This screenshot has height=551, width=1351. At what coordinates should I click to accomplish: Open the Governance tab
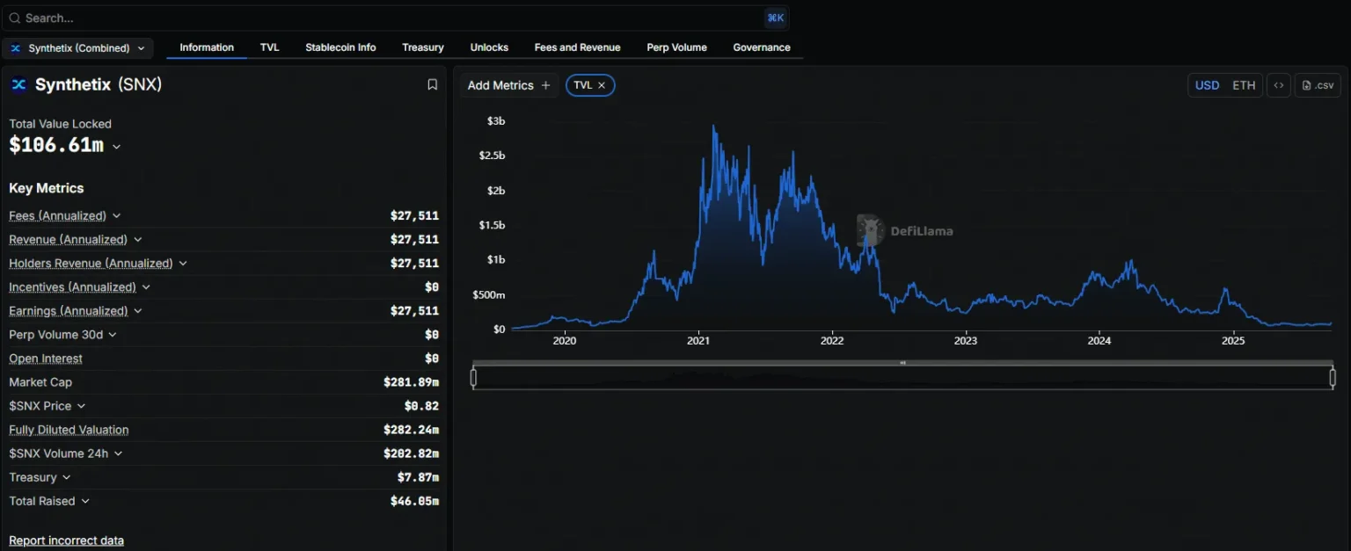click(761, 47)
